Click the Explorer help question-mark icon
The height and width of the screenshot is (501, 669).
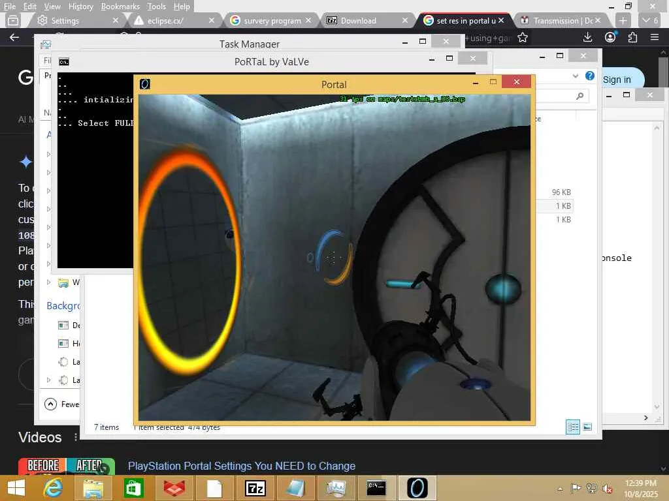click(590, 76)
